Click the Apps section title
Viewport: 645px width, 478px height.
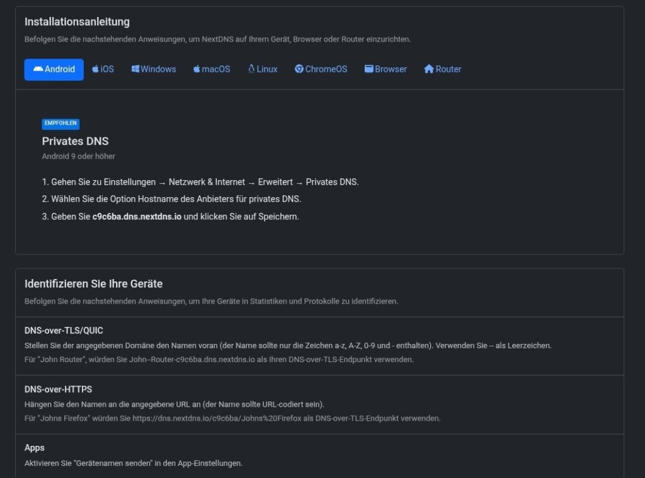pos(35,448)
